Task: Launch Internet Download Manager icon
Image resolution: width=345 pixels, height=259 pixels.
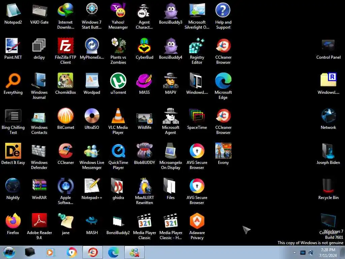Action: click(66, 16)
